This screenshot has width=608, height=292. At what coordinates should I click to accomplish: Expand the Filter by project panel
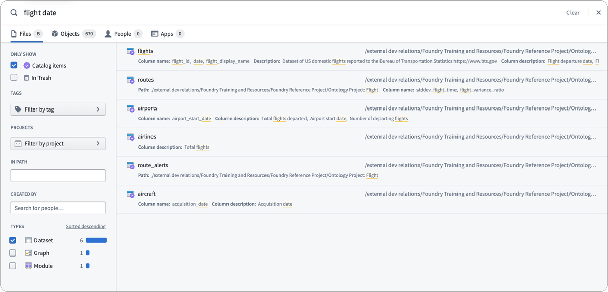tap(58, 143)
